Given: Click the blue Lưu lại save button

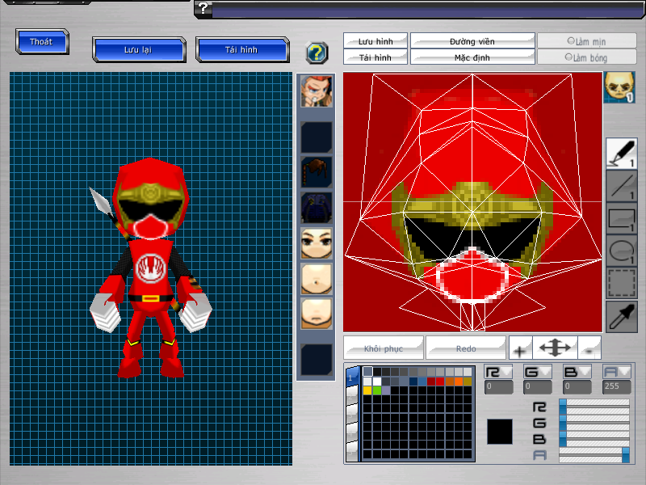Looking at the screenshot, I should [139, 49].
